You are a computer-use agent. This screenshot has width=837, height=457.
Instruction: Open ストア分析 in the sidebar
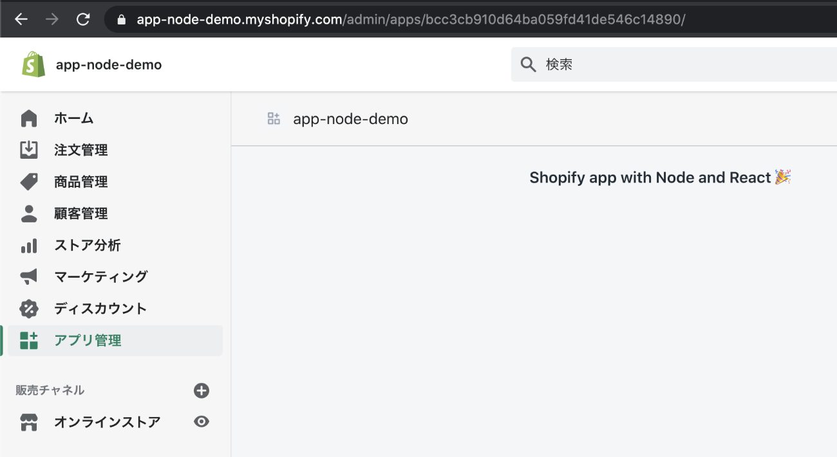coord(88,245)
